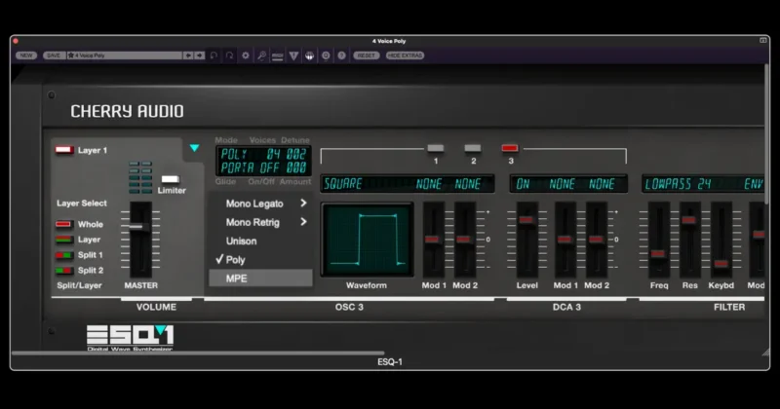
Task: Select Split 1 mode
Action: [x=63, y=255]
